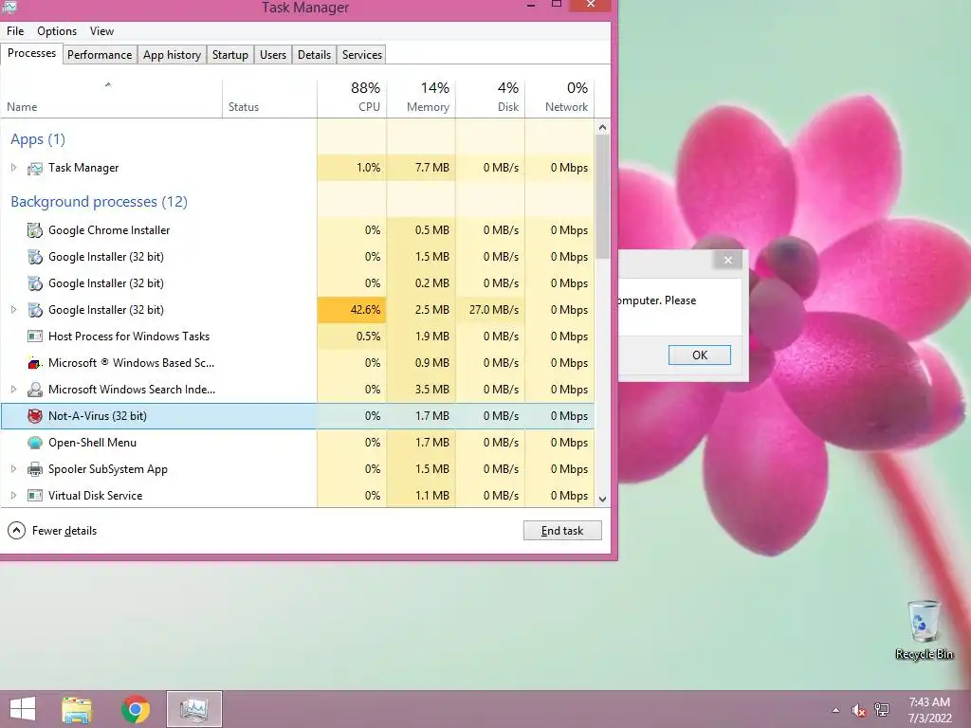Switch to the App history tab
The image size is (971, 728).
tap(173, 54)
